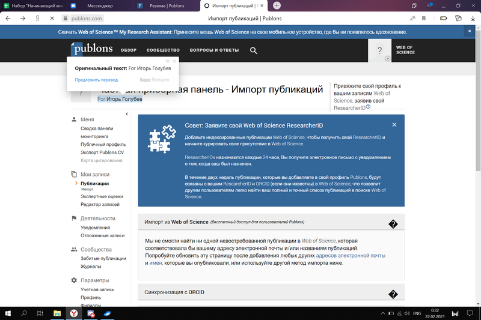Click the Мои записи copy icon
This screenshot has height=320, width=481.
[74, 174]
